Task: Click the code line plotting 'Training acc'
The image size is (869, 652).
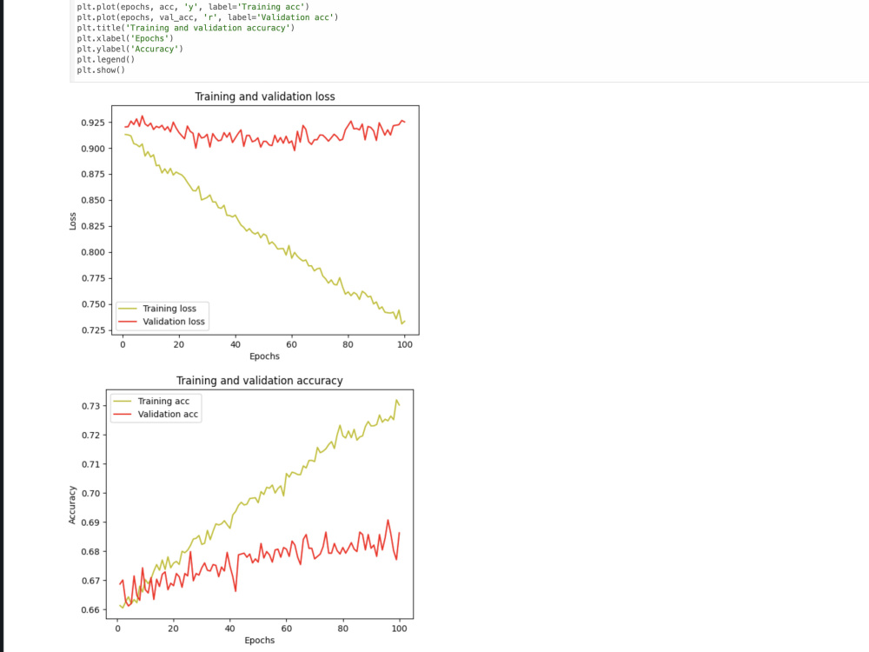Action: 193,7
